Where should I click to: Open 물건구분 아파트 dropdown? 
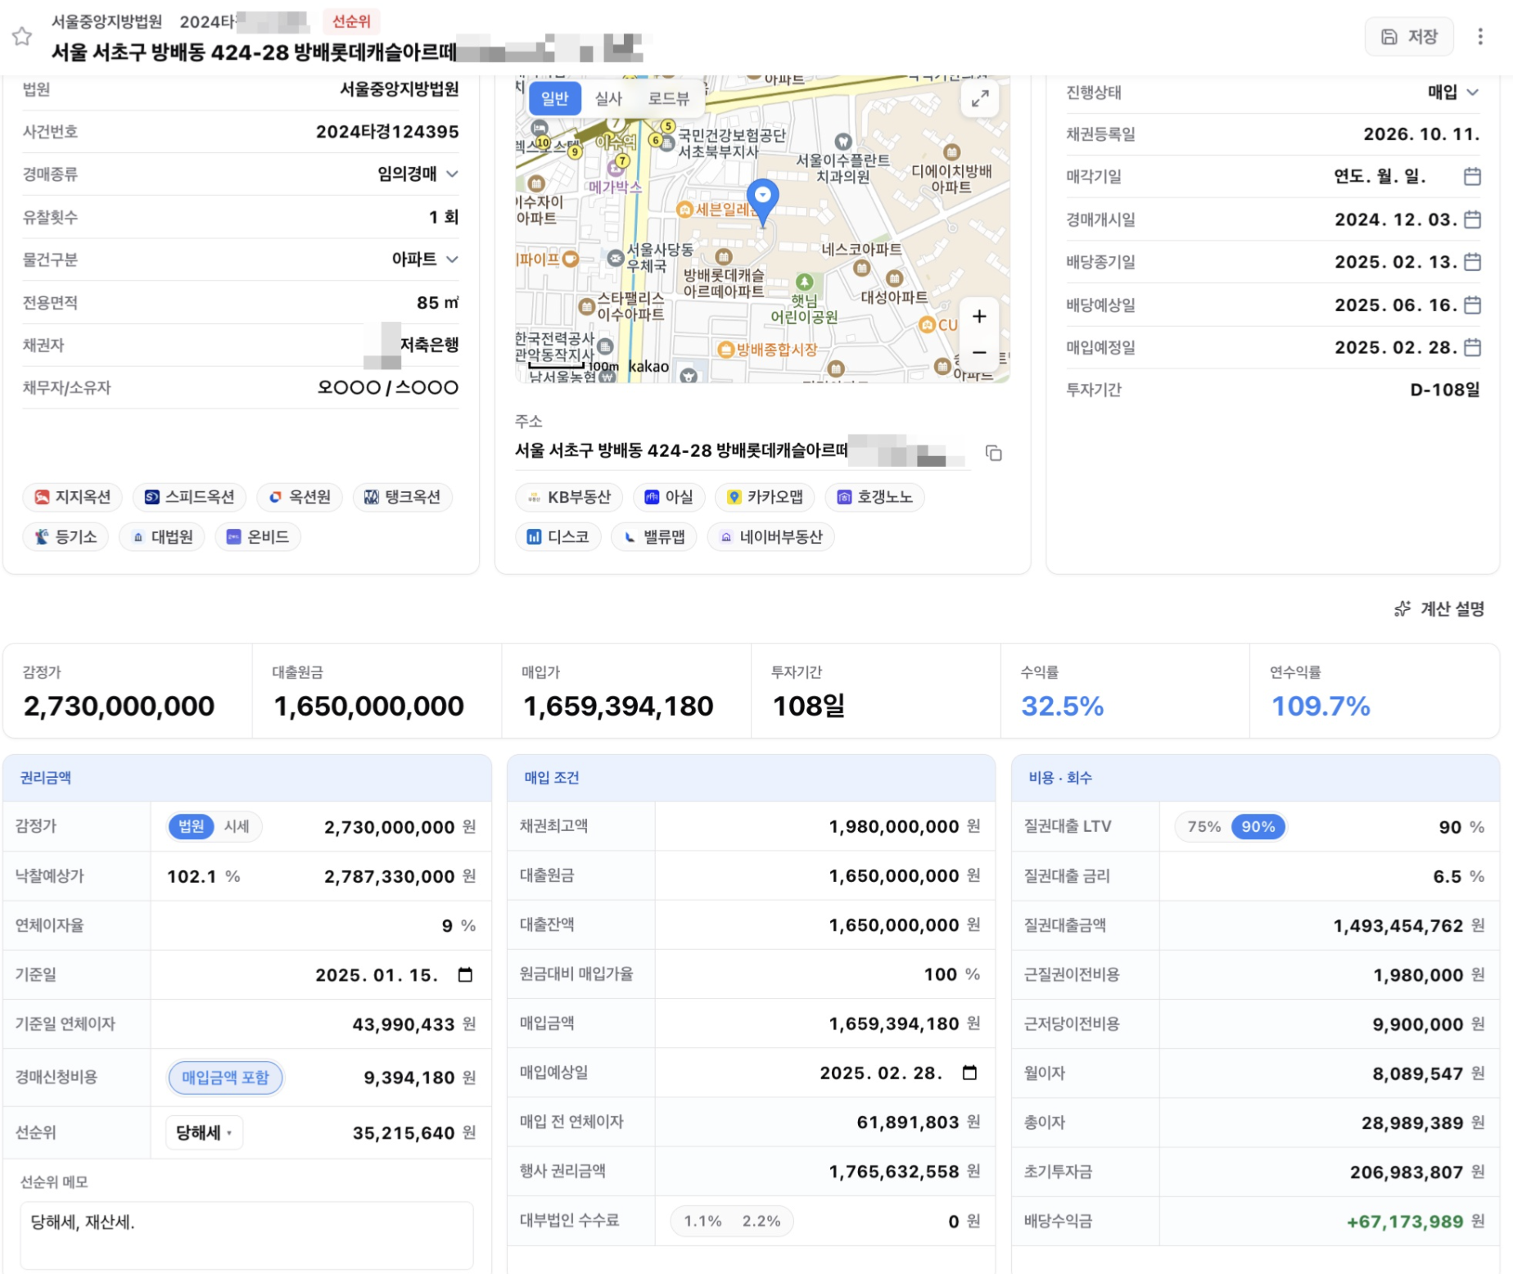pyautogui.click(x=424, y=260)
